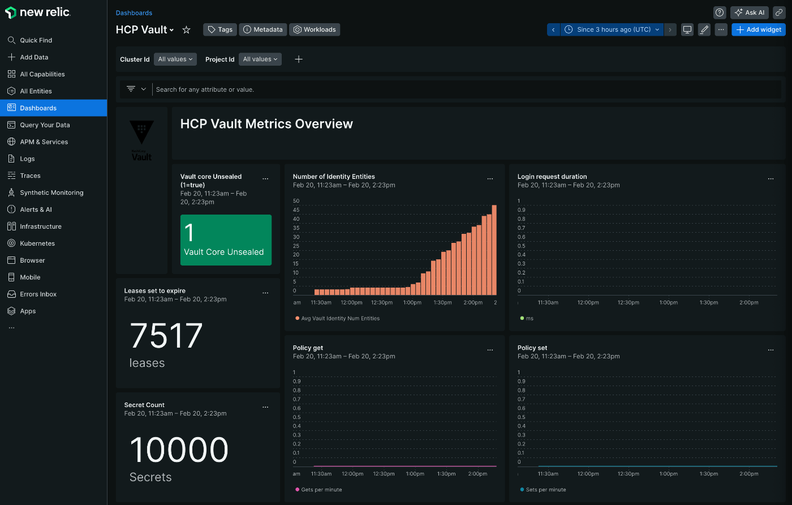This screenshot has height=505, width=792.
Task: Click the Infrastructure icon
Action: 11,226
